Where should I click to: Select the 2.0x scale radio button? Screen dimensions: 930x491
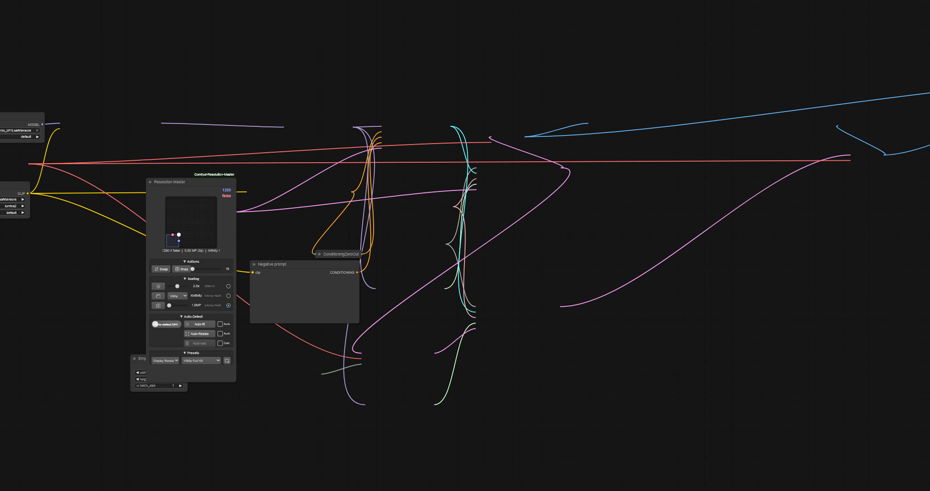tap(228, 286)
